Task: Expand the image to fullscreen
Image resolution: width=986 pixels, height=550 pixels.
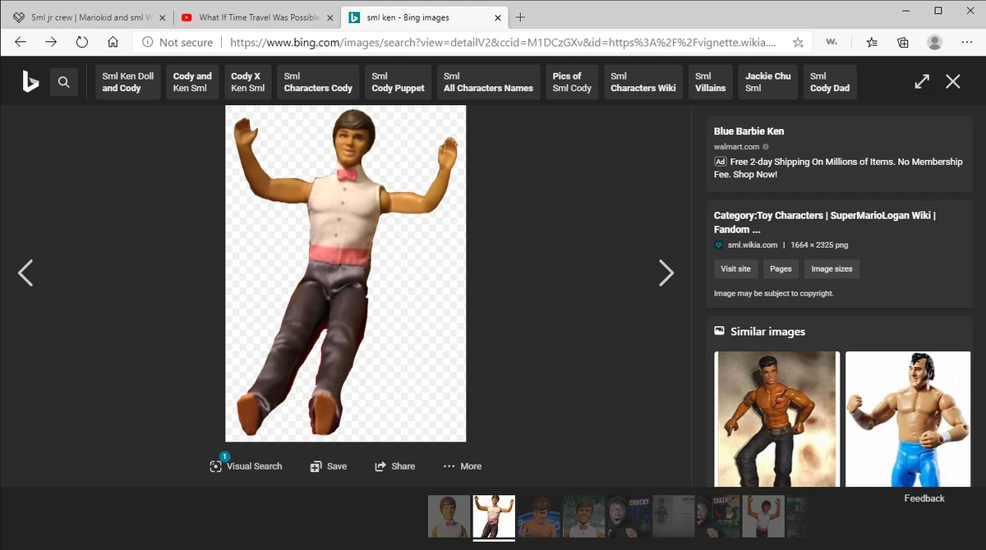Action: click(x=921, y=82)
